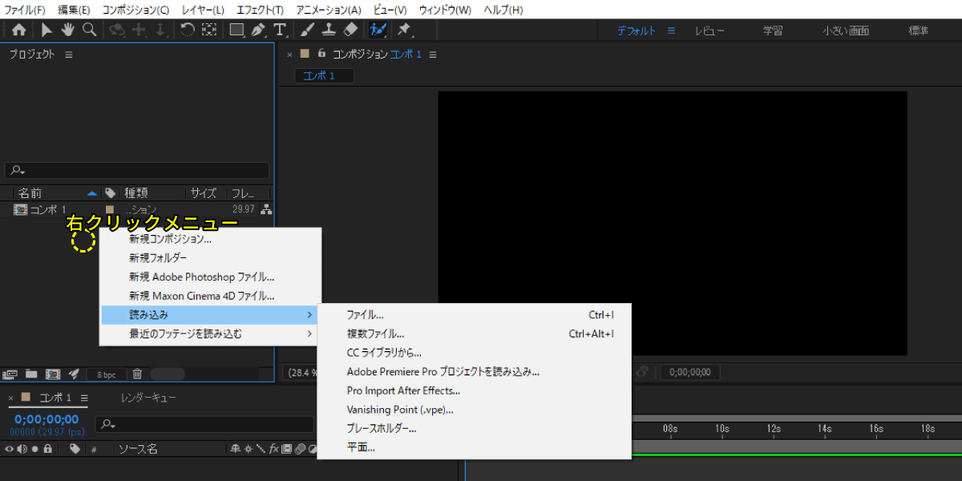Select the Puppet Pin tool
Screen dimensions: 962x481
pos(404,30)
